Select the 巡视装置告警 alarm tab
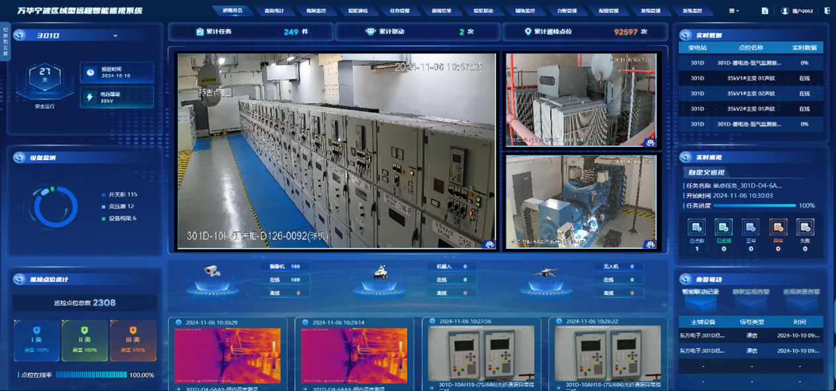The image size is (836, 391). (801, 292)
